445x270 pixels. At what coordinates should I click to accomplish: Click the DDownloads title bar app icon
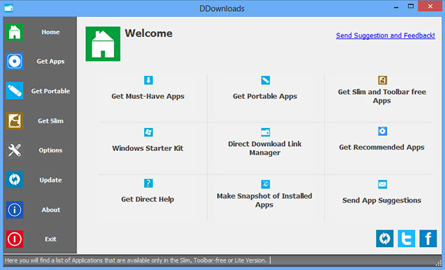coord(8,8)
